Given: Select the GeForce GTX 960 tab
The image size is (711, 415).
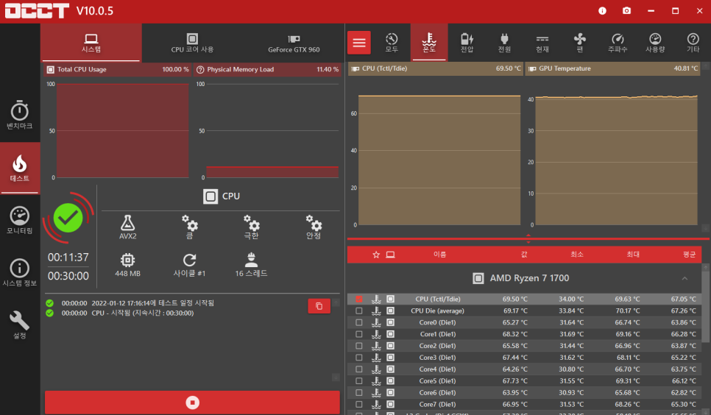Looking at the screenshot, I should point(294,43).
